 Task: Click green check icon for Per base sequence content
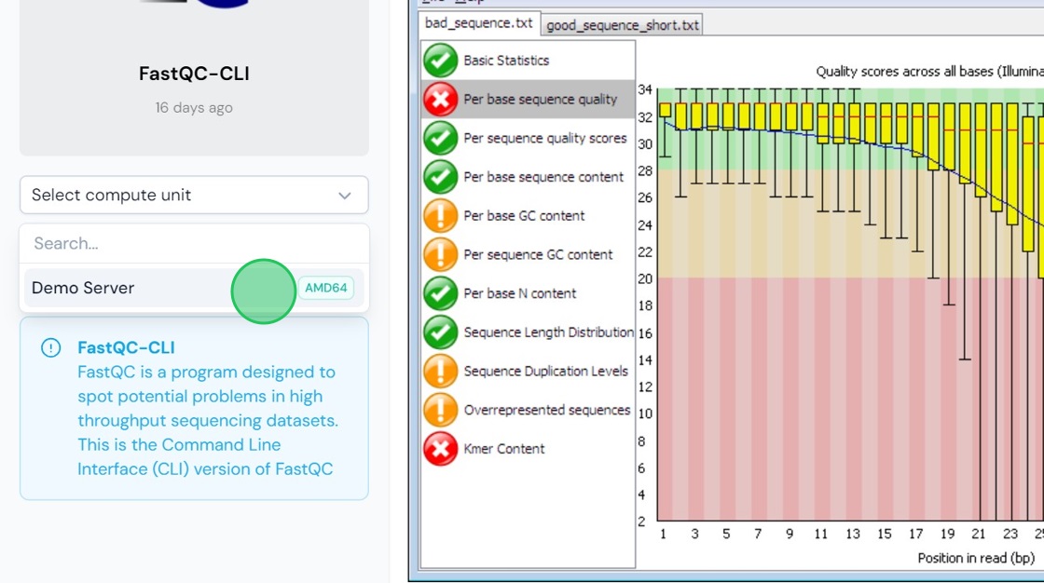[x=440, y=177]
